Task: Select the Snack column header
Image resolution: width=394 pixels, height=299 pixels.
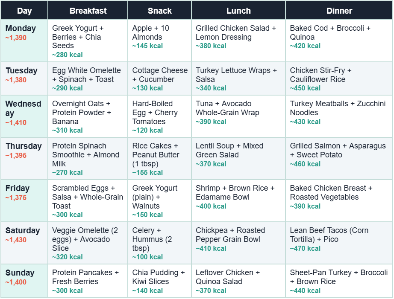Action: pos(159,11)
